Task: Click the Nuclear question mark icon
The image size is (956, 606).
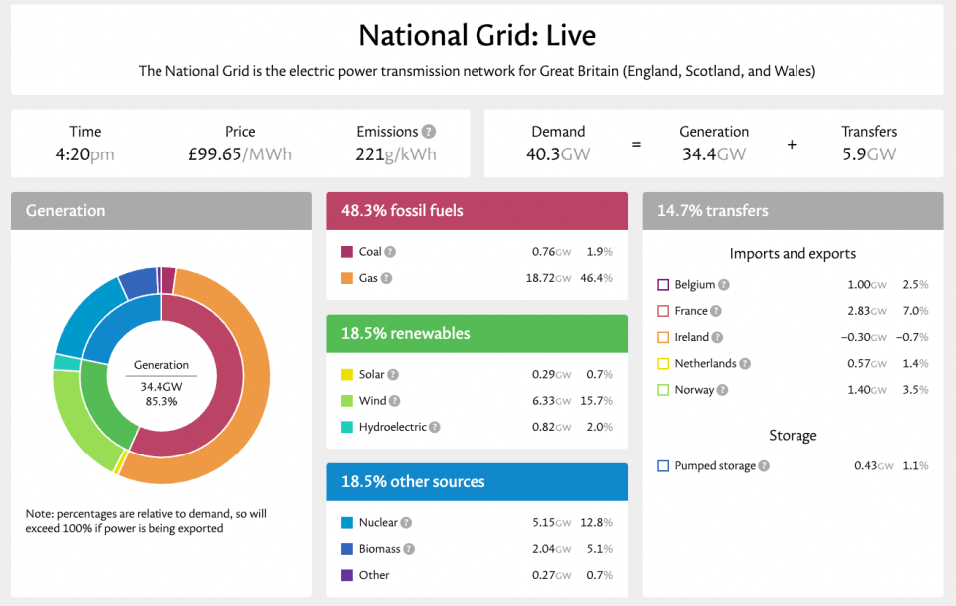Action: [406, 523]
